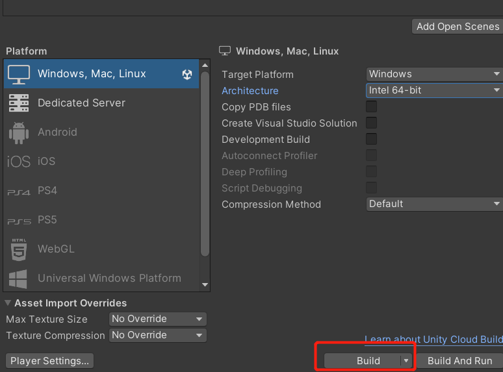Click the platform list scrollbar thumb
Screen dimensions: 503x372
tap(205, 164)
